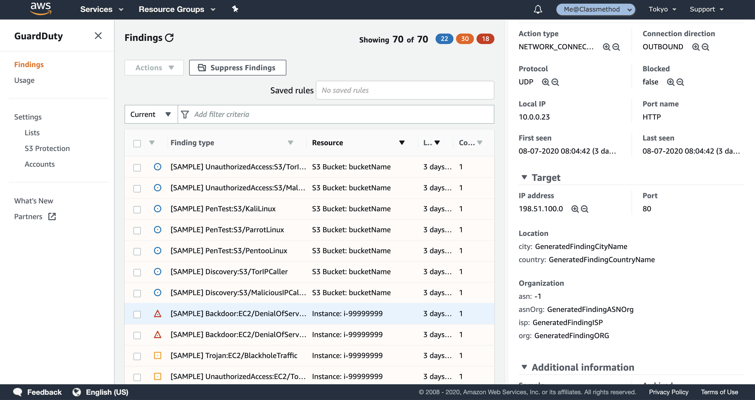Exclude filter for IP address 198.51.100.0
Screen dimensions: 755x400
[x=585, y=209]
